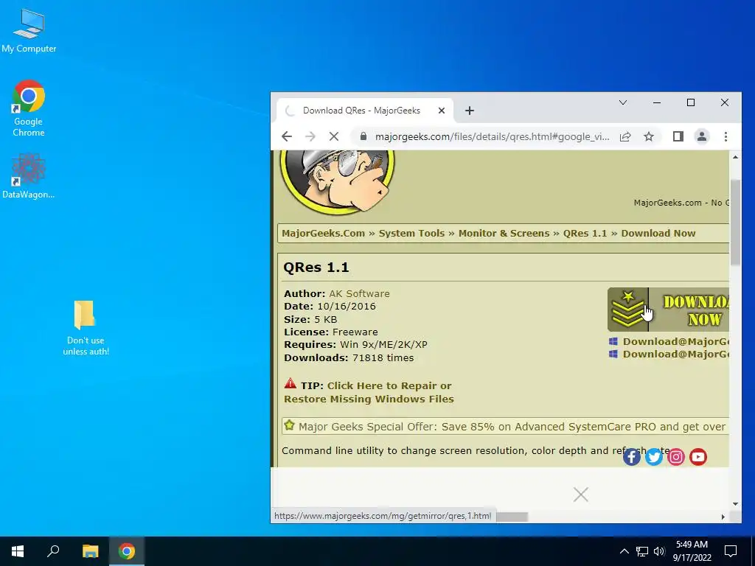Open the notification center icon
Viewport: 755px width, 566px height.
click(x=731, y=551)
